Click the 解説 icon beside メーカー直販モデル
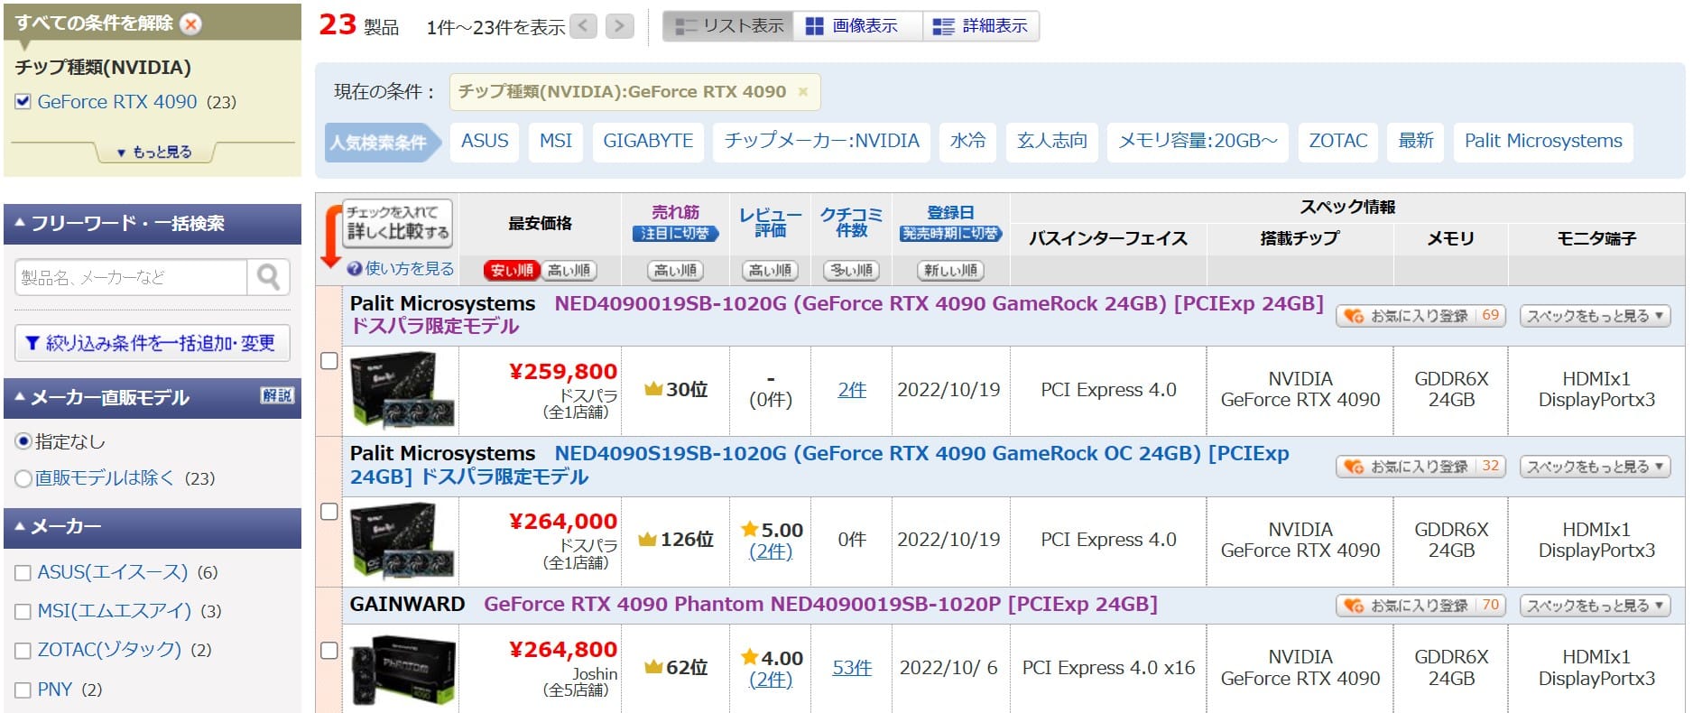Screen dimensions: 1693x713 (x=277, y=395)
